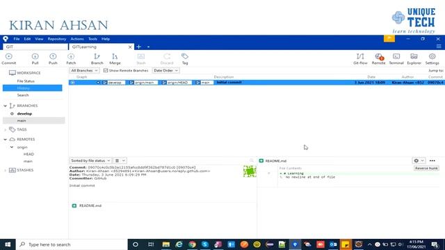The width and height of the screenshot is (445, 250).
Task: Open the README.md diff gear options
Action: pyautogui.click(x=419, y=160)
